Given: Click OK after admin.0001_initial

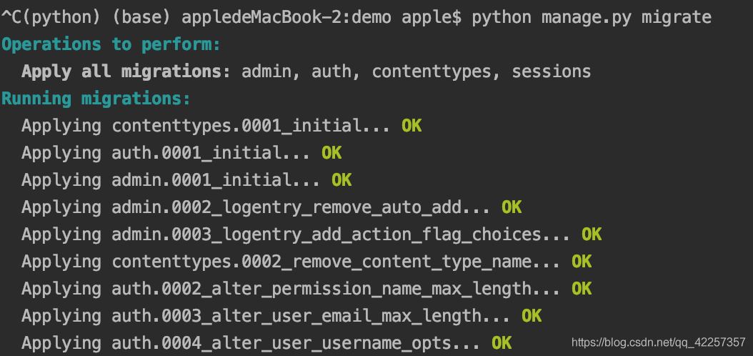Looking at the screenshot, I should pyautogui.click(x=341, y=180).
